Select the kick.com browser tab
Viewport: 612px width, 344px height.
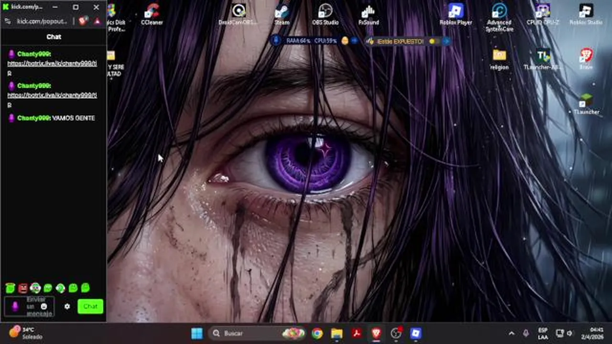[23, 7]
